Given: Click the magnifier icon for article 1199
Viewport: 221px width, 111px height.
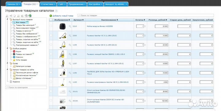Looking at the screenshot, I should click(x=70, y=45).
